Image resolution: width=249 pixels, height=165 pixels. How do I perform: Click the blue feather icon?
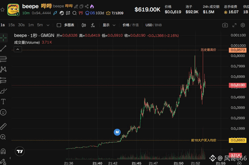(x=55, y=13)
